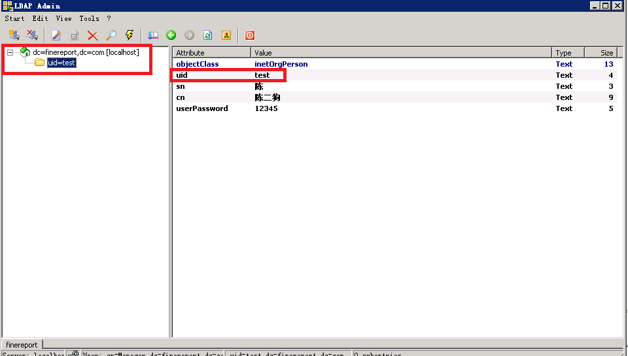Click the red power toolbar icon
The width and height of the screenshot is (628, 356).
pos(250,35)
